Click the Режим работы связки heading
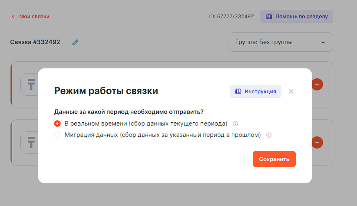Screen dimensions: 357x206 (x=106, y=91)
